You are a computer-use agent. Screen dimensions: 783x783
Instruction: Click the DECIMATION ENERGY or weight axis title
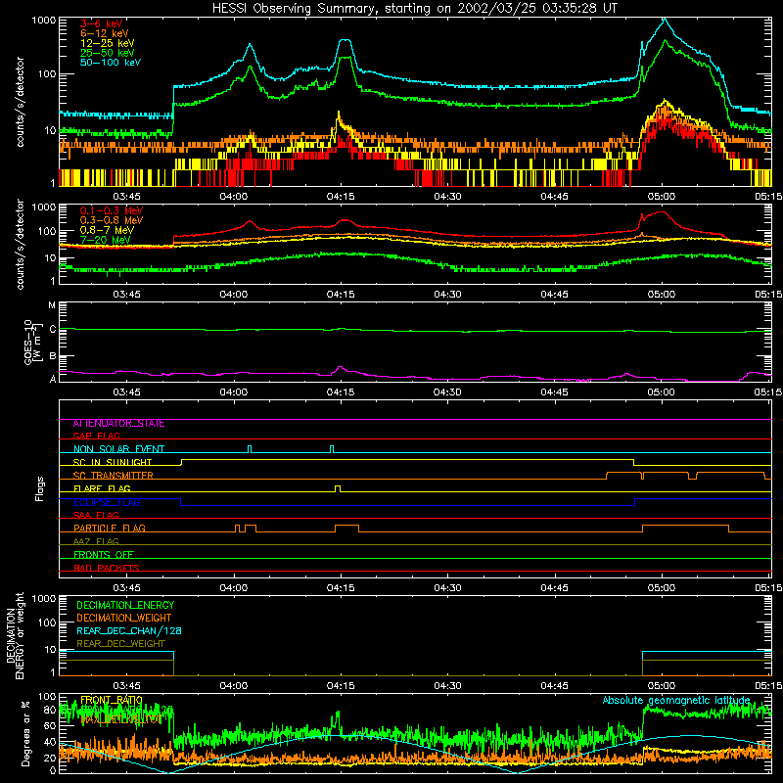click(15, 635)
